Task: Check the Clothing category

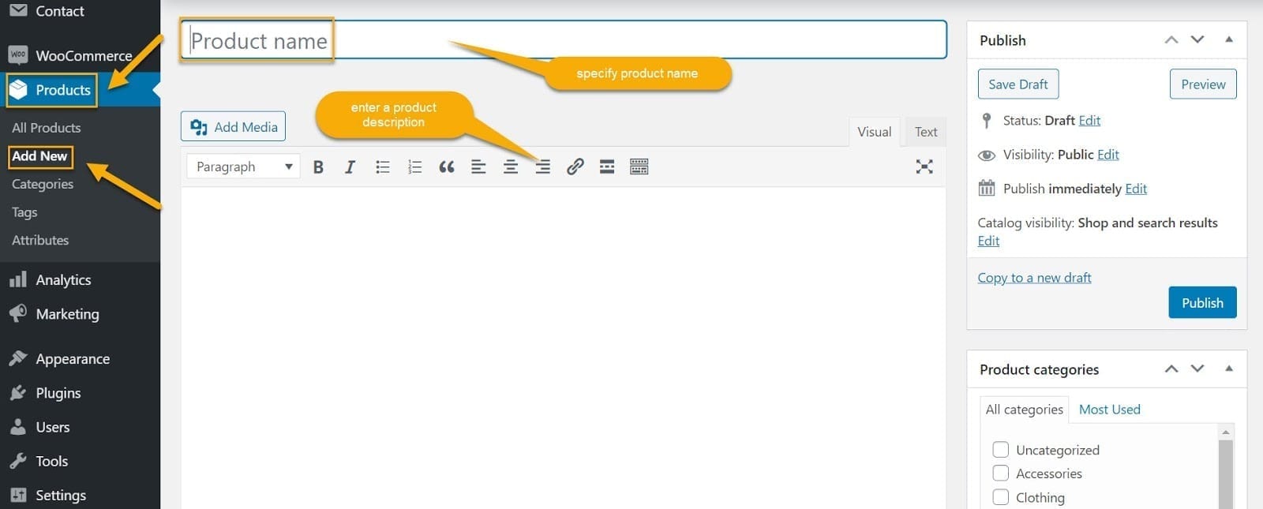Action: (1001, 497)
